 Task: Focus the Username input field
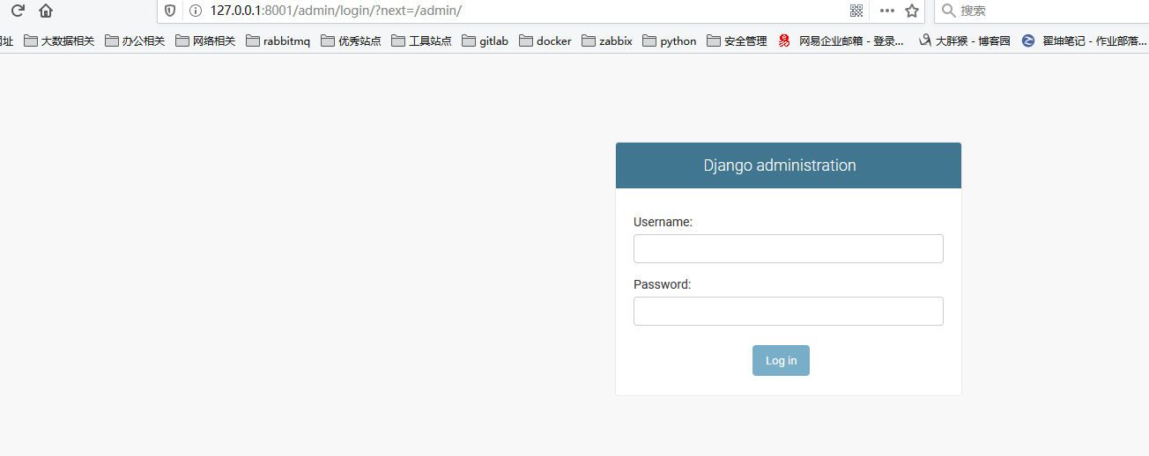point(788,248)
